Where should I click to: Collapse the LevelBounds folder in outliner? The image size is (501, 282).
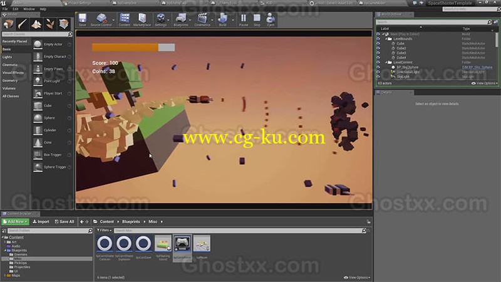386,39
